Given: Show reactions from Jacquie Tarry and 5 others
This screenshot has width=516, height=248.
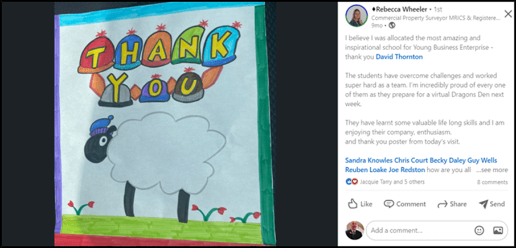Looking at the screenshot, I should point(392,181).
